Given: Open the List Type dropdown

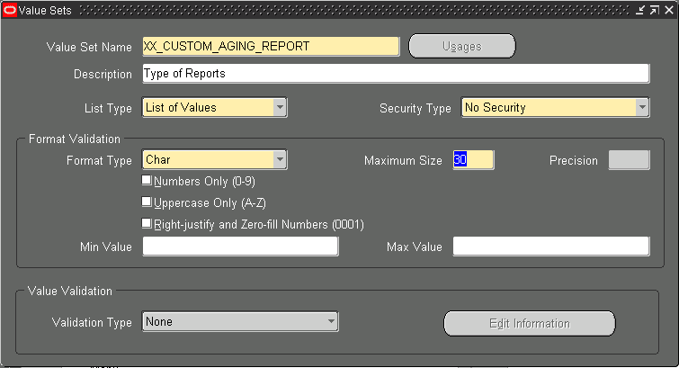Looking at the screenshot, I should [x=280, y=108].
